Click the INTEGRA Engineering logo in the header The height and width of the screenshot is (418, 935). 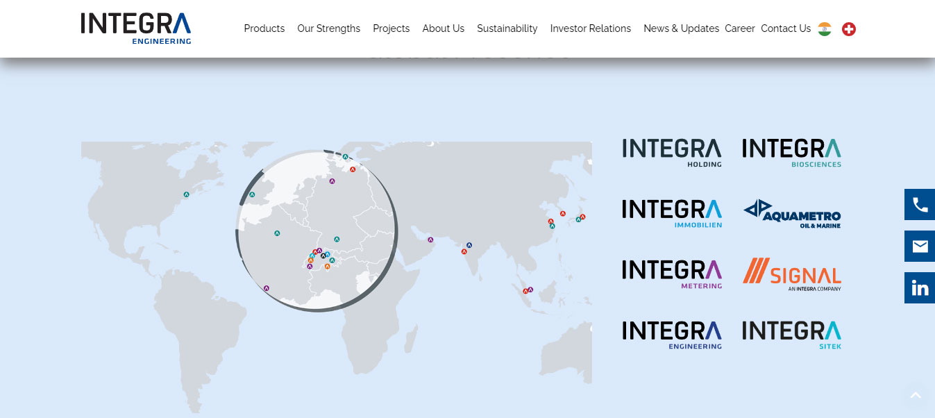(x=135, y=28)
